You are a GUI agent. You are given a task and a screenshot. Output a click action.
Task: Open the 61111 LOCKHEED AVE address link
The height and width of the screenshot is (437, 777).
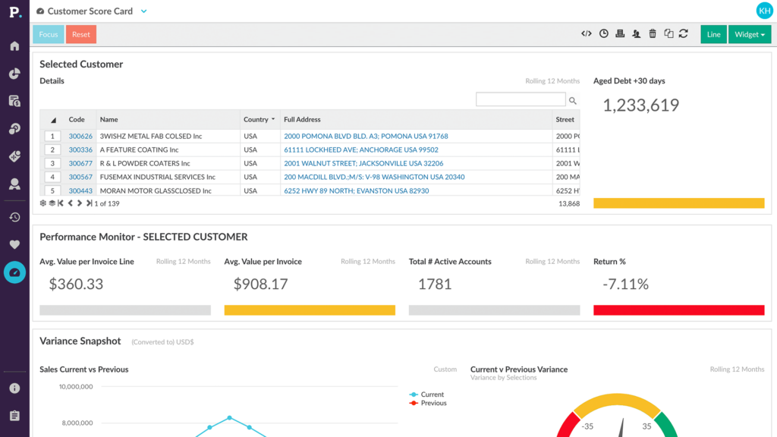click(360, 149)
